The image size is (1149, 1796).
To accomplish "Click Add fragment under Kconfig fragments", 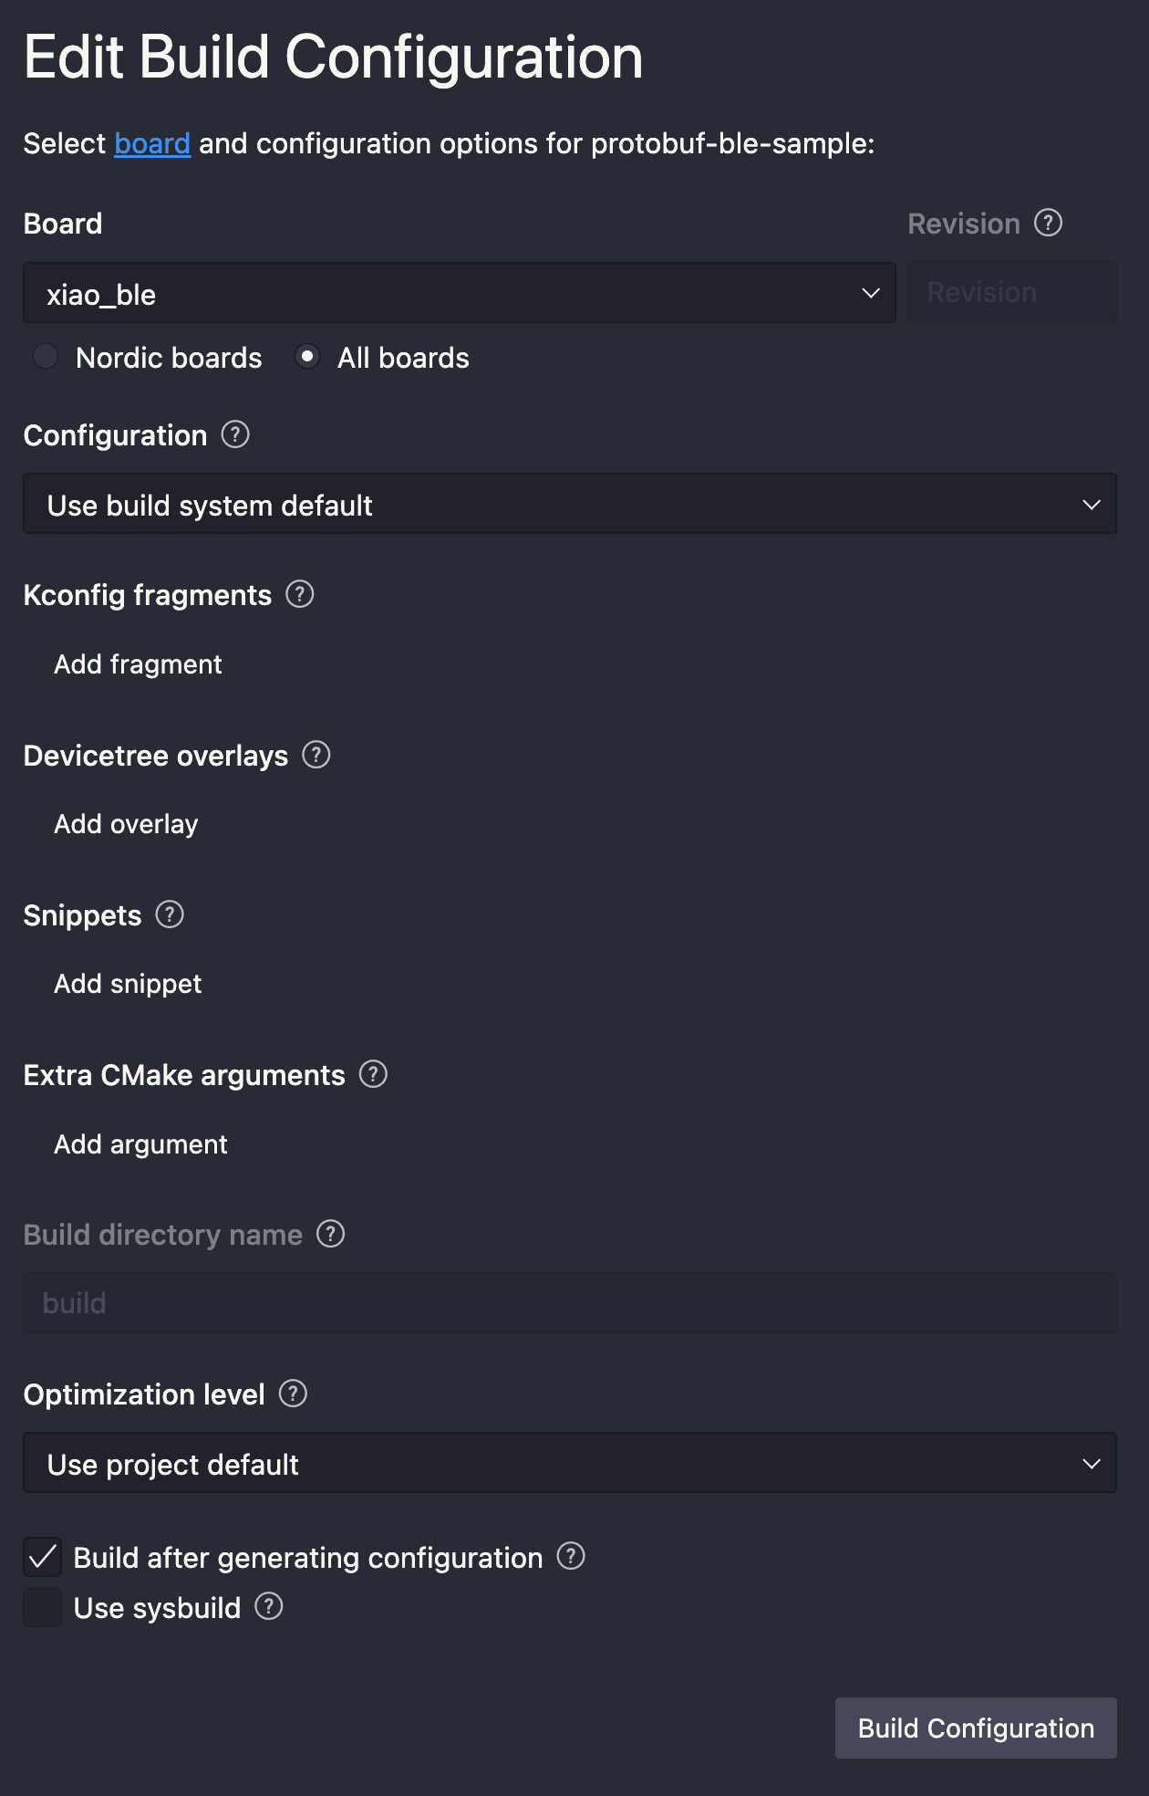I will pyautogui.click(x=137, y=664).
